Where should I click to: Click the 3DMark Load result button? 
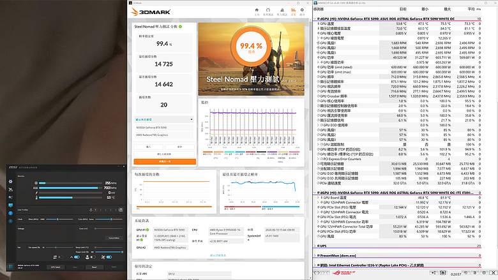[x=149, y=147]
